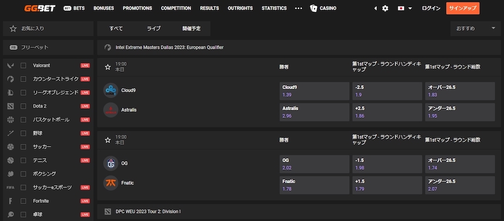Click the Counter-Strike icon next to カウンターストライク

(x=10, y=79)
